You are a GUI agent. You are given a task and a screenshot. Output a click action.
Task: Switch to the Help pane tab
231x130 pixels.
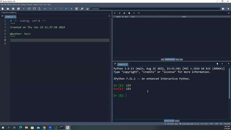(162, 60)
